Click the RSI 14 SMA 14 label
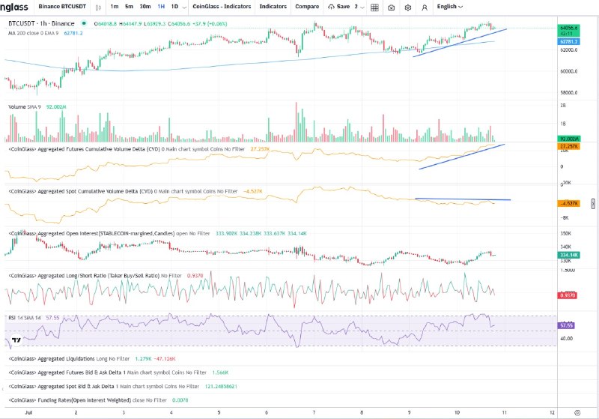This screenshot has width=599, height=419. point(25,318)
